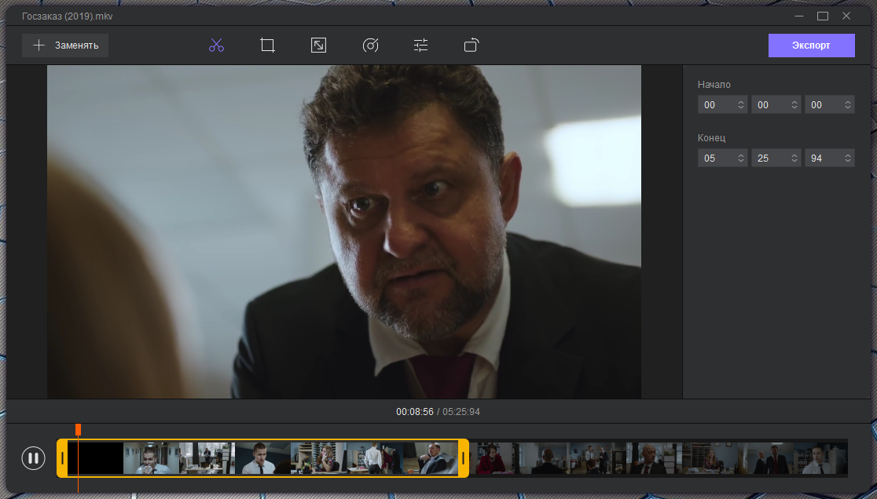Screen dimensions: 877x499
Task: Click the first Начало time field
Action: (716, 104)
